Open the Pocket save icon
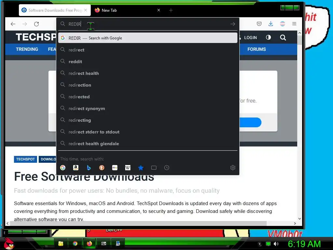 click(x=259, y=24)
